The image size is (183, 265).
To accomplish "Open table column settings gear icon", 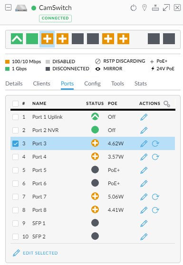I will (x=167, y=104).
